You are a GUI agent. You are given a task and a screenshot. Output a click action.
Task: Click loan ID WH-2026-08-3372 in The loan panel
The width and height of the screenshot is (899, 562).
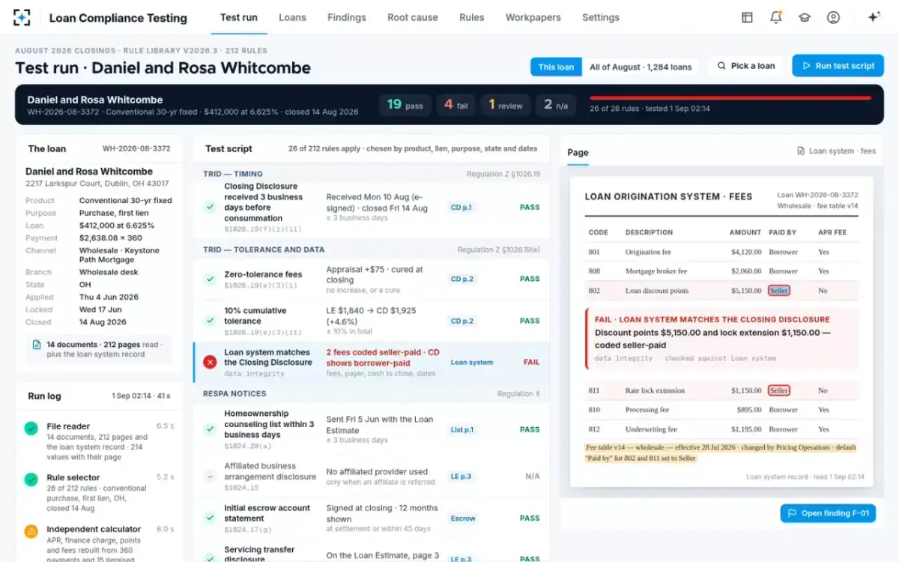(x=136, y=148)
